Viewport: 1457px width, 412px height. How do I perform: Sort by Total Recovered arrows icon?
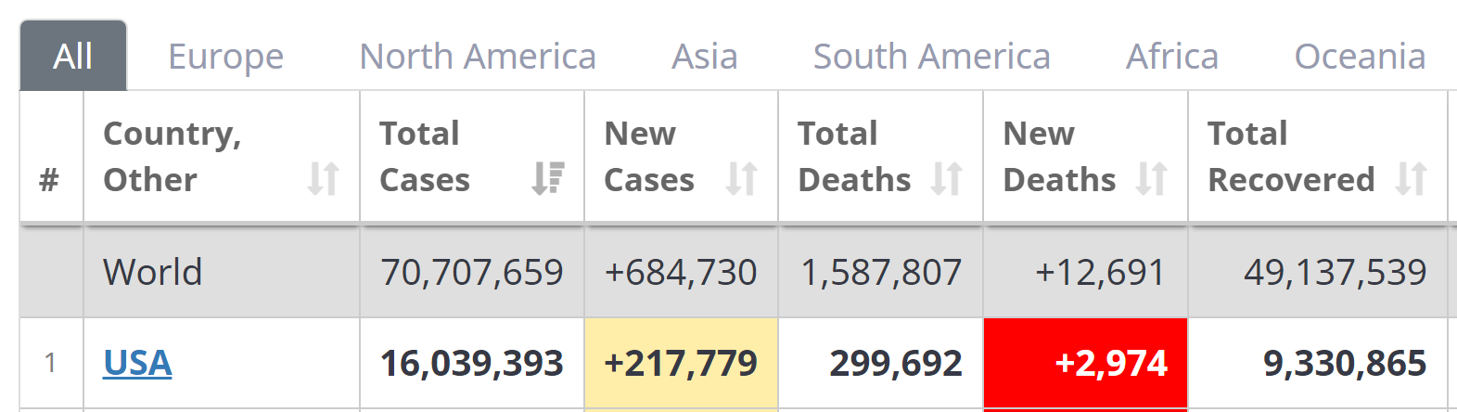[1412, 178]
